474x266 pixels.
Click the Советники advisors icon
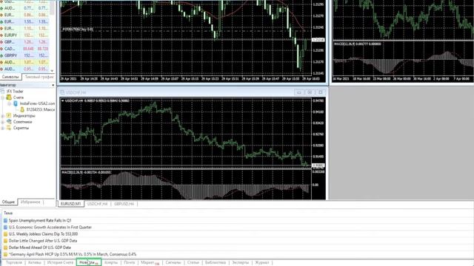[9, 121]
